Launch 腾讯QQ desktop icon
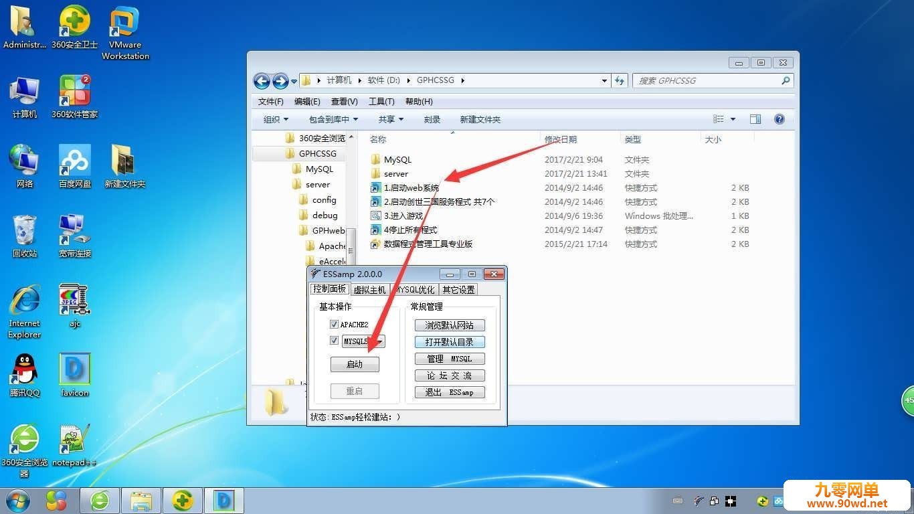The height and width of the screenshot is (514, 914). pos(25,375)
